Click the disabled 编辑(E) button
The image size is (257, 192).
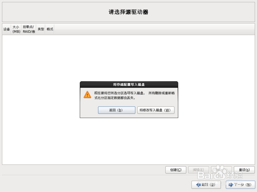[198, 170]
